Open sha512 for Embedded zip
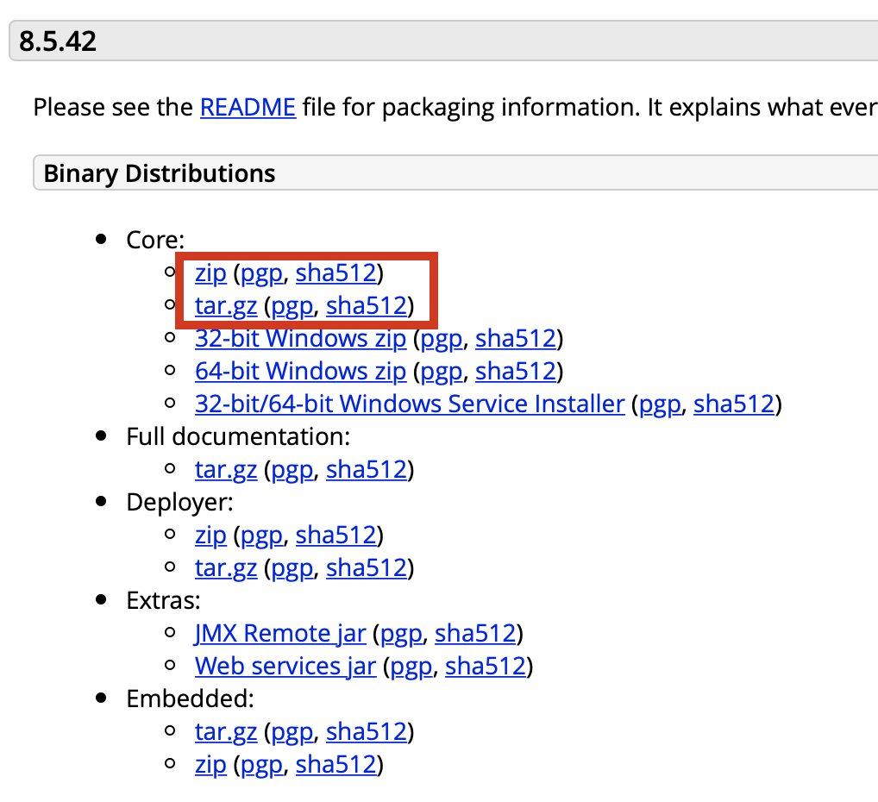 (x=336, y=764)
